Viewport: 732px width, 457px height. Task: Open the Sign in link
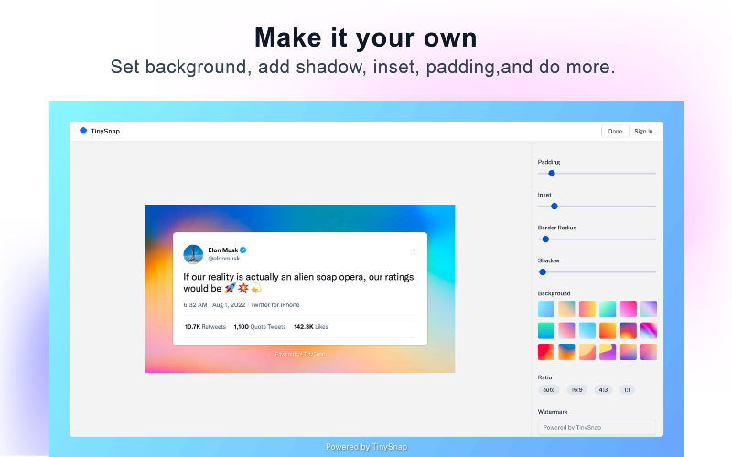click(x=643, y=131)
